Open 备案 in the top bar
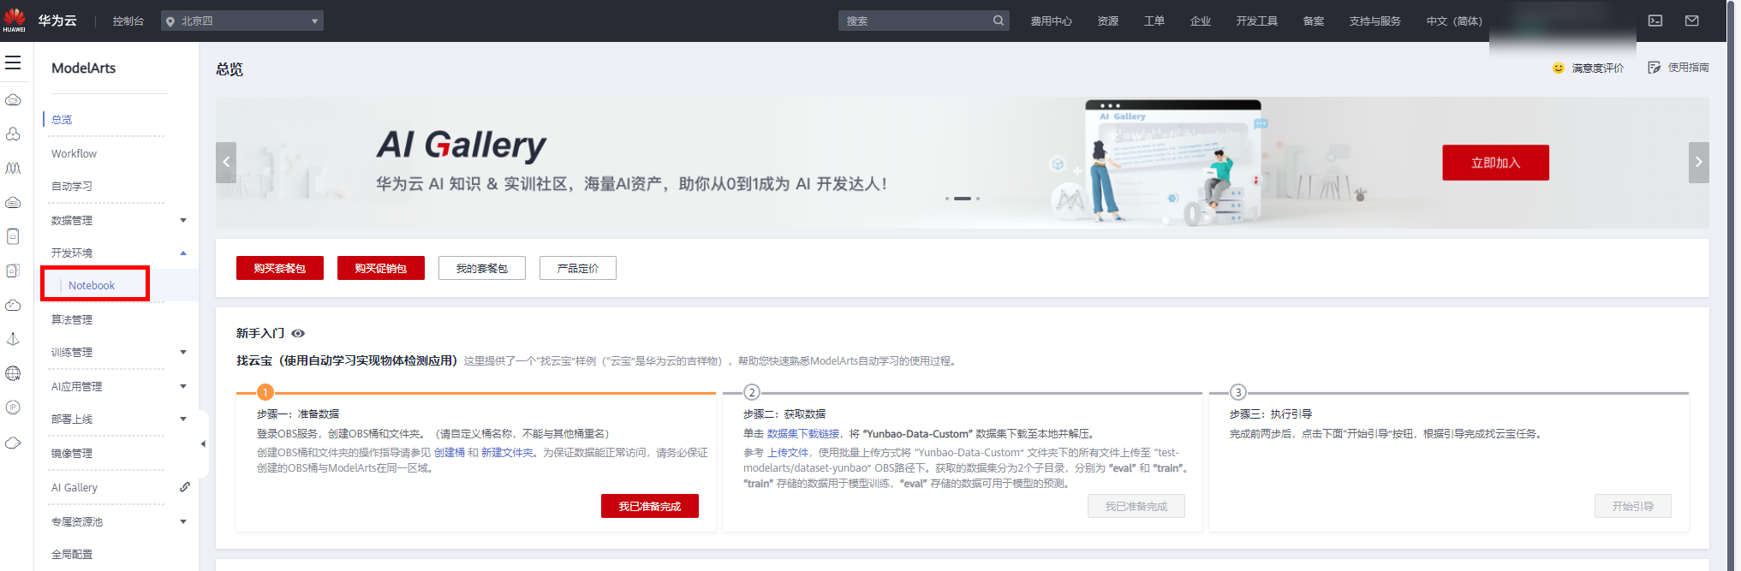The image size is (1741, 571). (1314, 21)
